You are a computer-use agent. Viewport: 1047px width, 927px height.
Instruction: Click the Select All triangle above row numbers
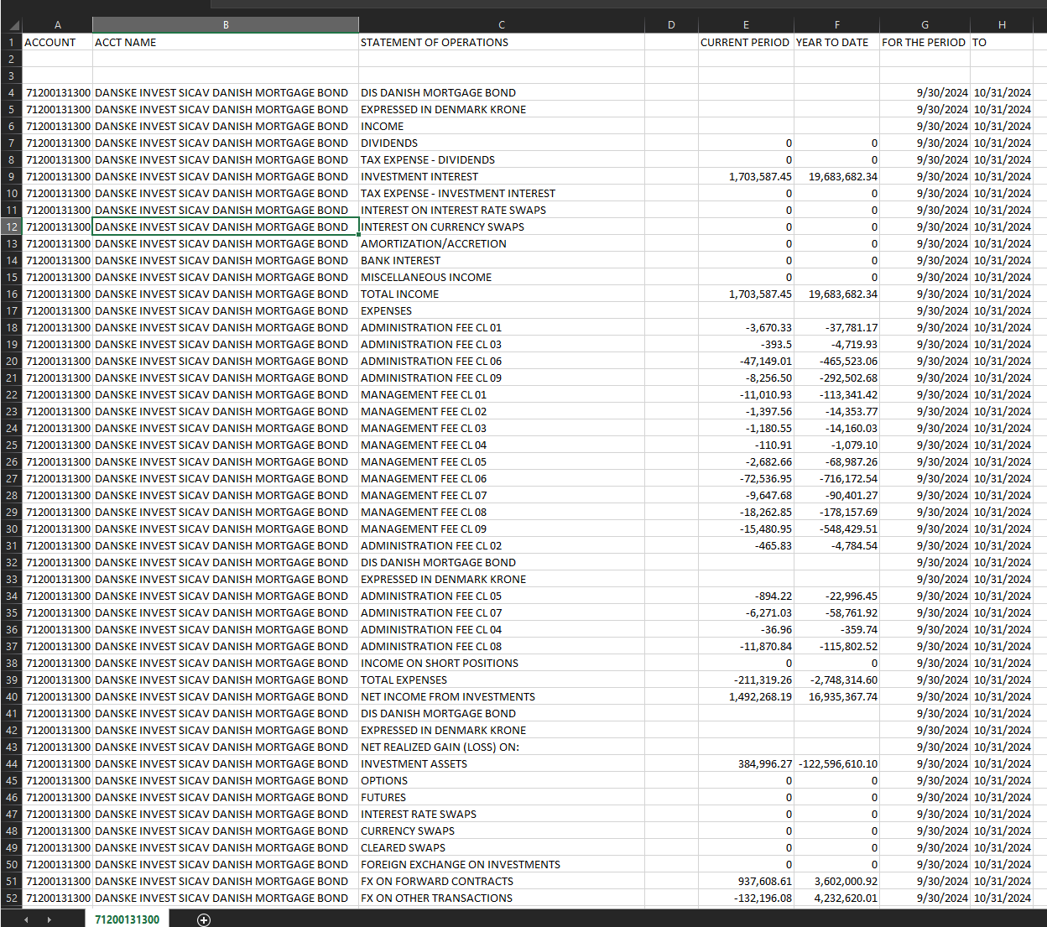10,24
